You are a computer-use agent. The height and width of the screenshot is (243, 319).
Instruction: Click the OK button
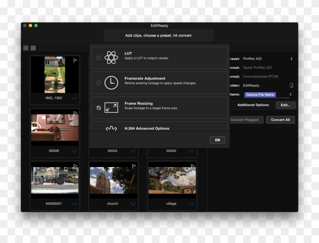217,140
